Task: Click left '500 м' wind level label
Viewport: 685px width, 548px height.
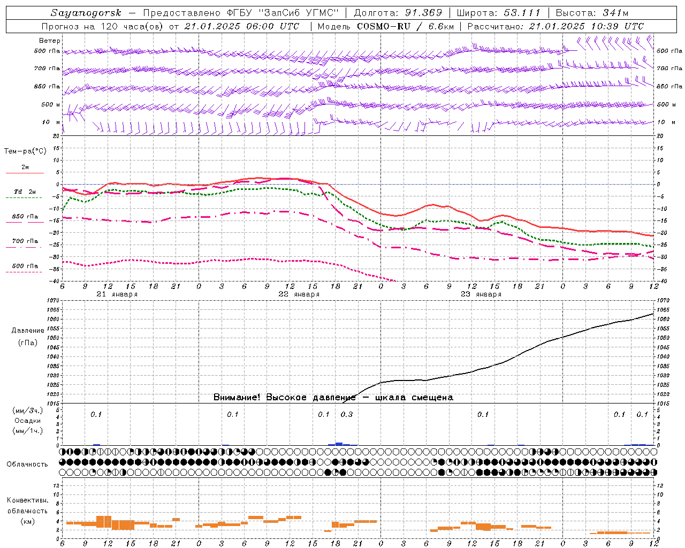Action: [51, 104]
